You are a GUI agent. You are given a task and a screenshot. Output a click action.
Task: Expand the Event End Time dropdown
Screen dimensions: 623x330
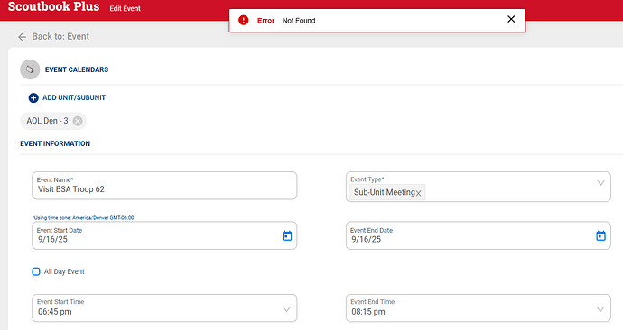pos(600,309)
